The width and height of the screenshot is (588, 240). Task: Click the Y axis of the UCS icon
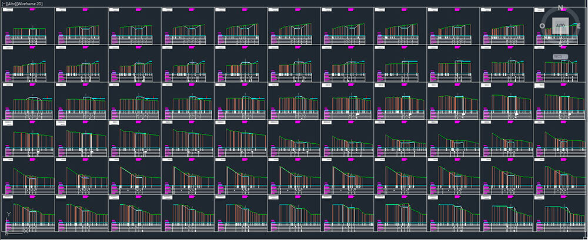point(7,220)
